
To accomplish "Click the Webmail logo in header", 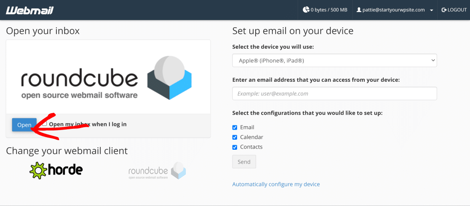I will pyautogui.click(x=29, y=10).
